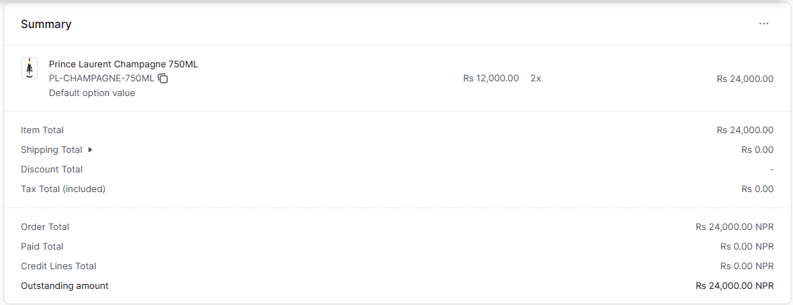Expand the Shipping Total details
The width and height of the screenshot is (793, 305).
coord(91,150)
